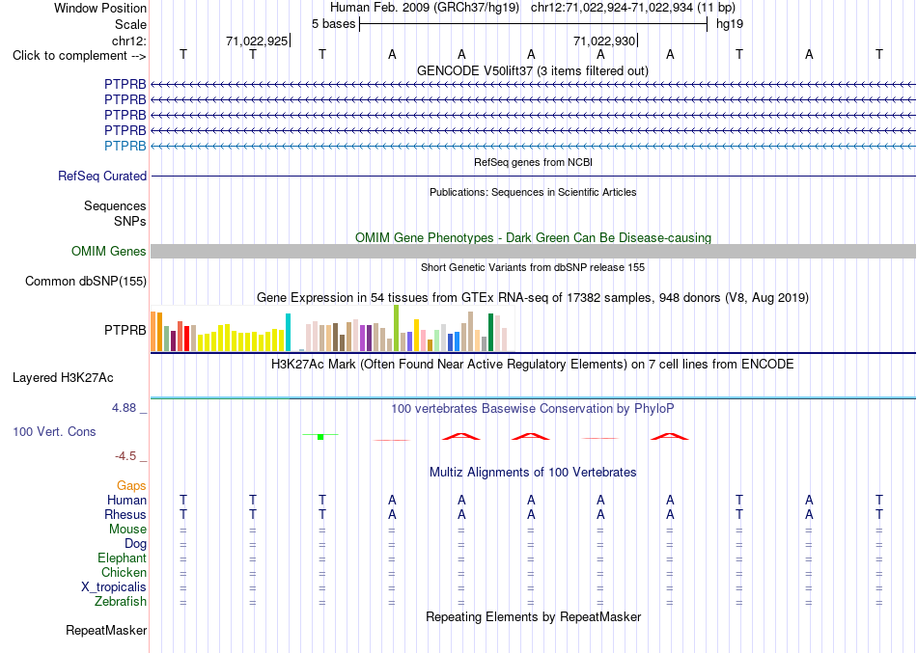The height and width of the screenshot is (653, 917).
Task: Open the 100 Vert. Cons track label
Action: click(x=54, y=431)
